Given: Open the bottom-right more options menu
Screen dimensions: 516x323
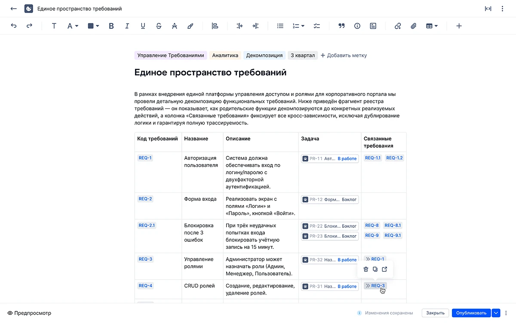Looking at the screenshot, I should pyautogui.click(x=506, y=313).
